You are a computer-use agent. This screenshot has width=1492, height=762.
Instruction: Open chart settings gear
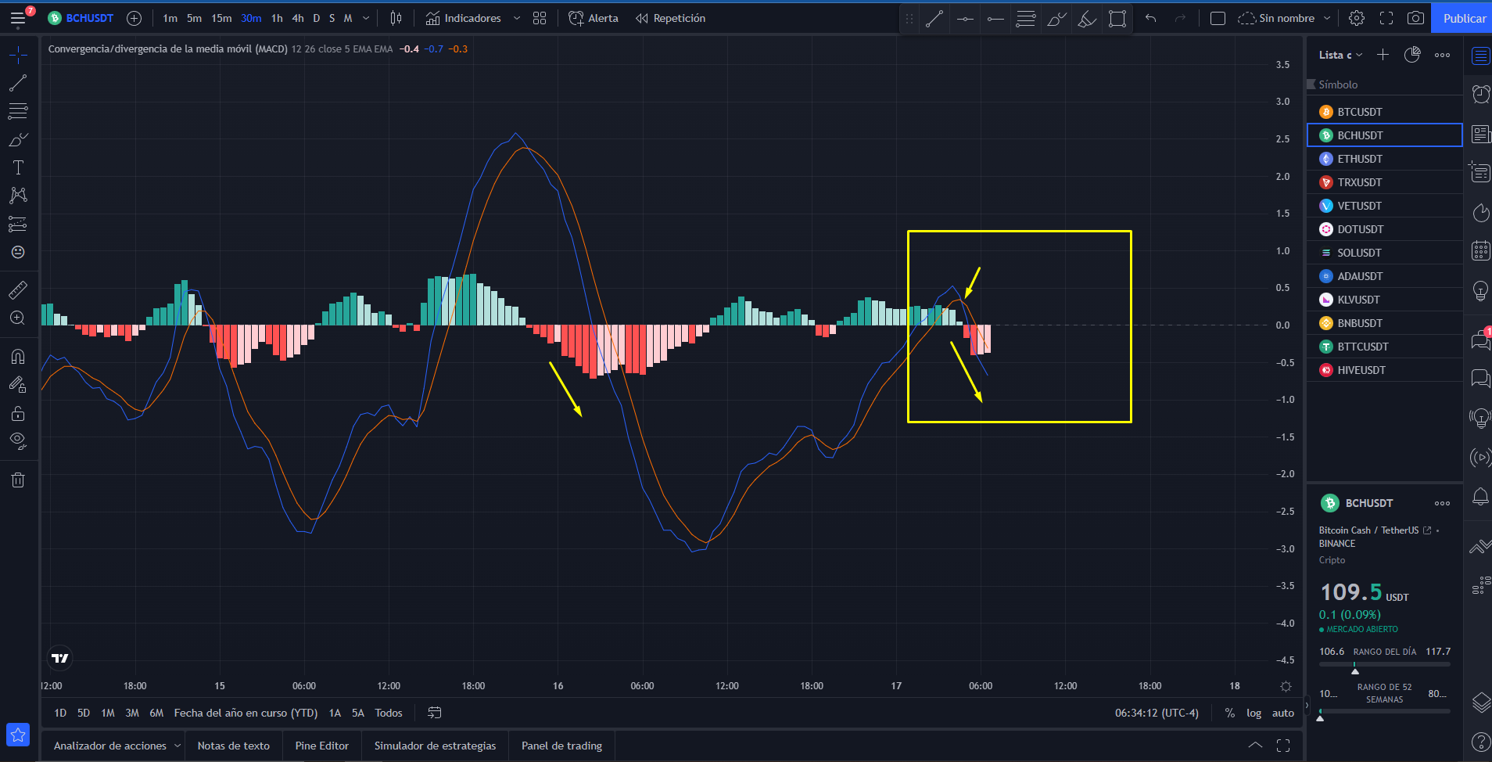click(x=1357, y=18)
